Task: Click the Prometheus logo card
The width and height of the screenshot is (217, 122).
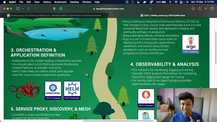Action: pyautogui.click(x=146, y=98)
